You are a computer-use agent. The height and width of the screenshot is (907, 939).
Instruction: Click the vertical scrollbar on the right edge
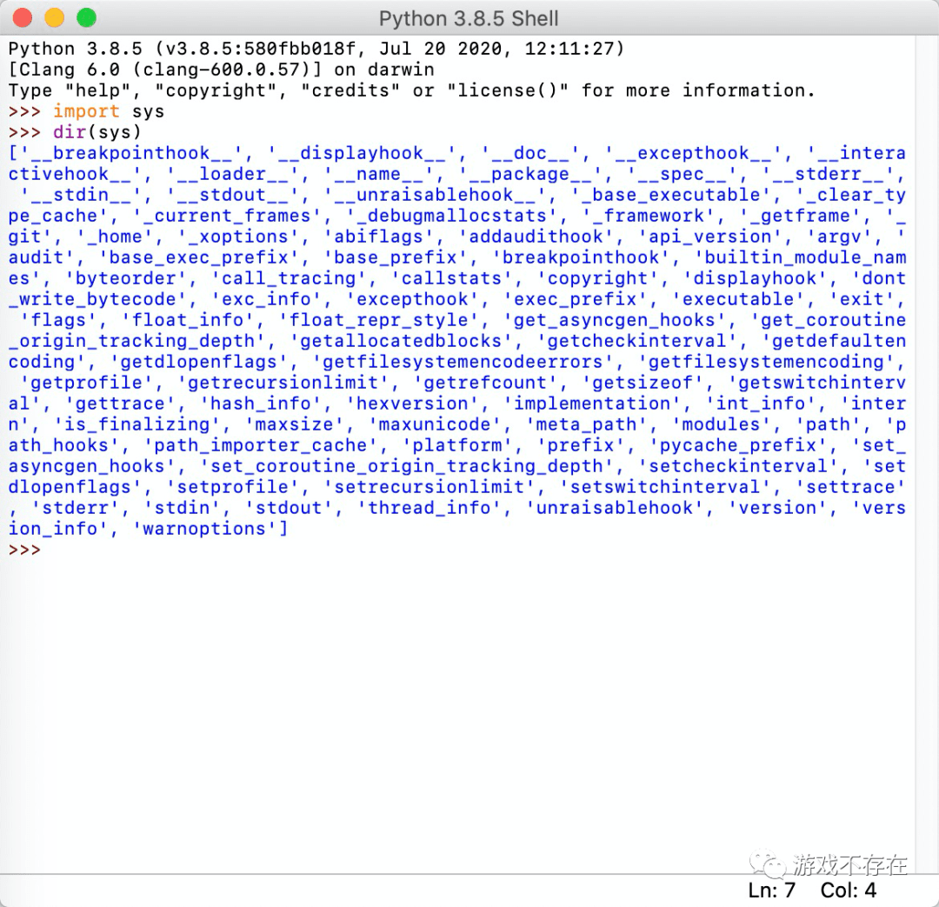click(x=929, y=348)
